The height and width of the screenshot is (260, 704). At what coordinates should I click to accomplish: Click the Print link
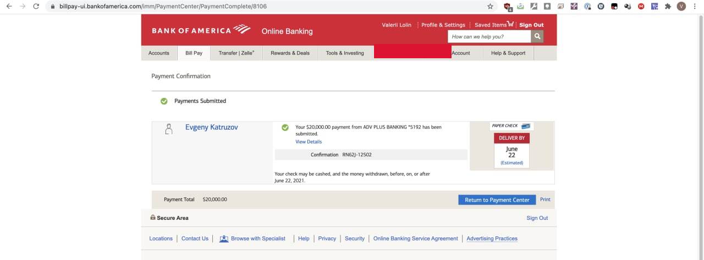tap(545, 200)
